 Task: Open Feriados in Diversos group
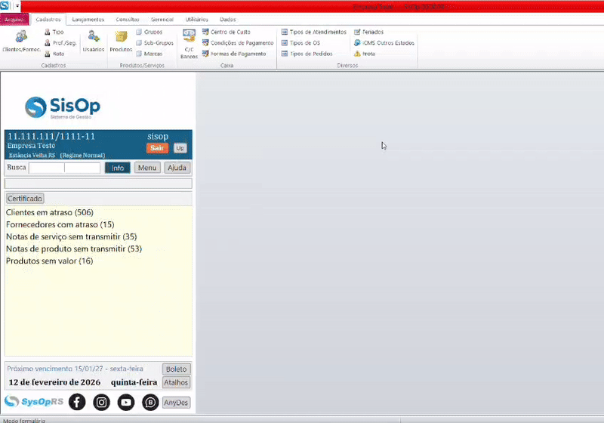(x=368, y=32)
